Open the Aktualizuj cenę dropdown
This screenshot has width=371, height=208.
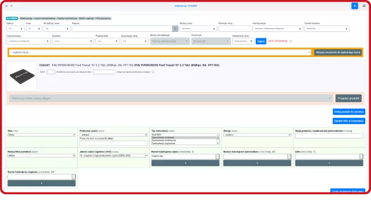click(57, 29)
